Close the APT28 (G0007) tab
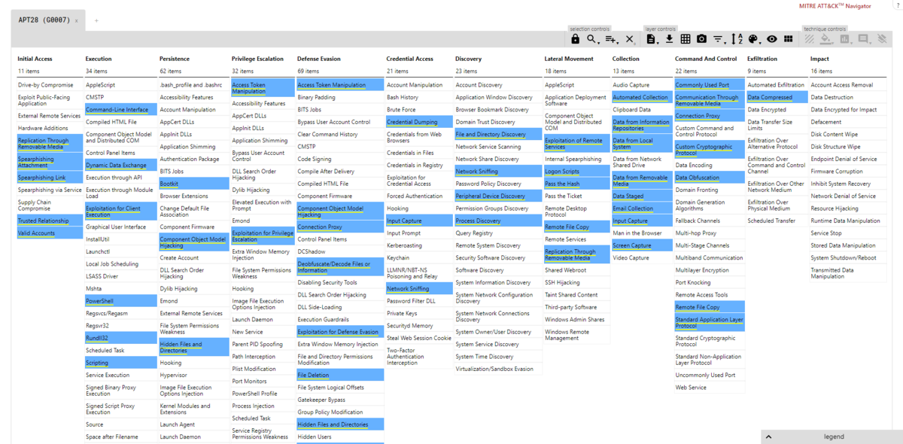Screen dimensions: 903x444 tap(76, 20)
